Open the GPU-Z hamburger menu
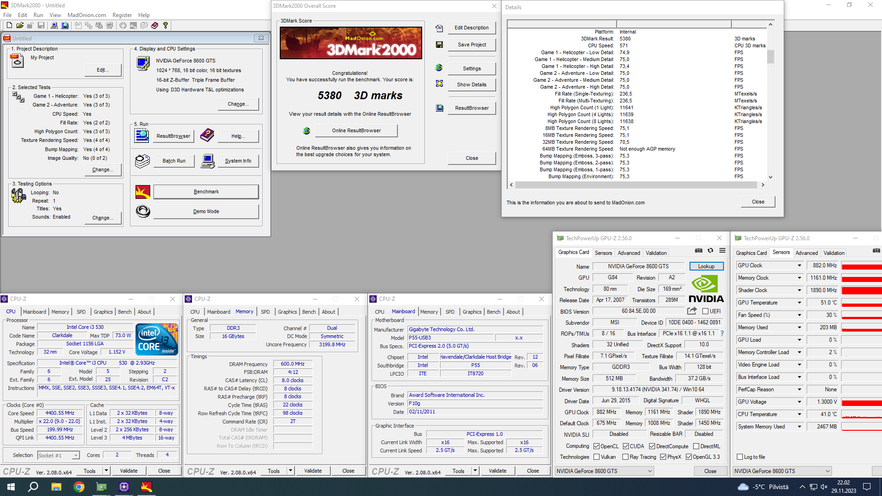Screen dimensions: 882x496 (x=722, y=251)
